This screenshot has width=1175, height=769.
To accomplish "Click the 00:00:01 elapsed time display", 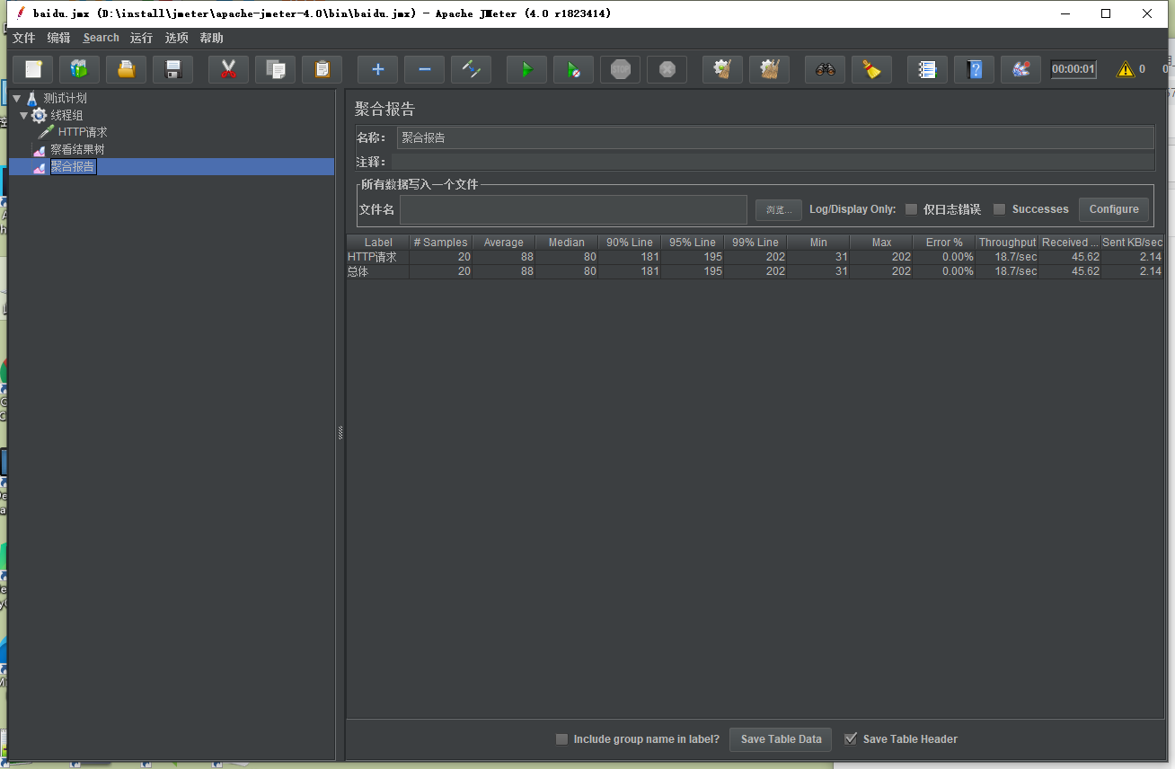I will tap(1073, 69).
